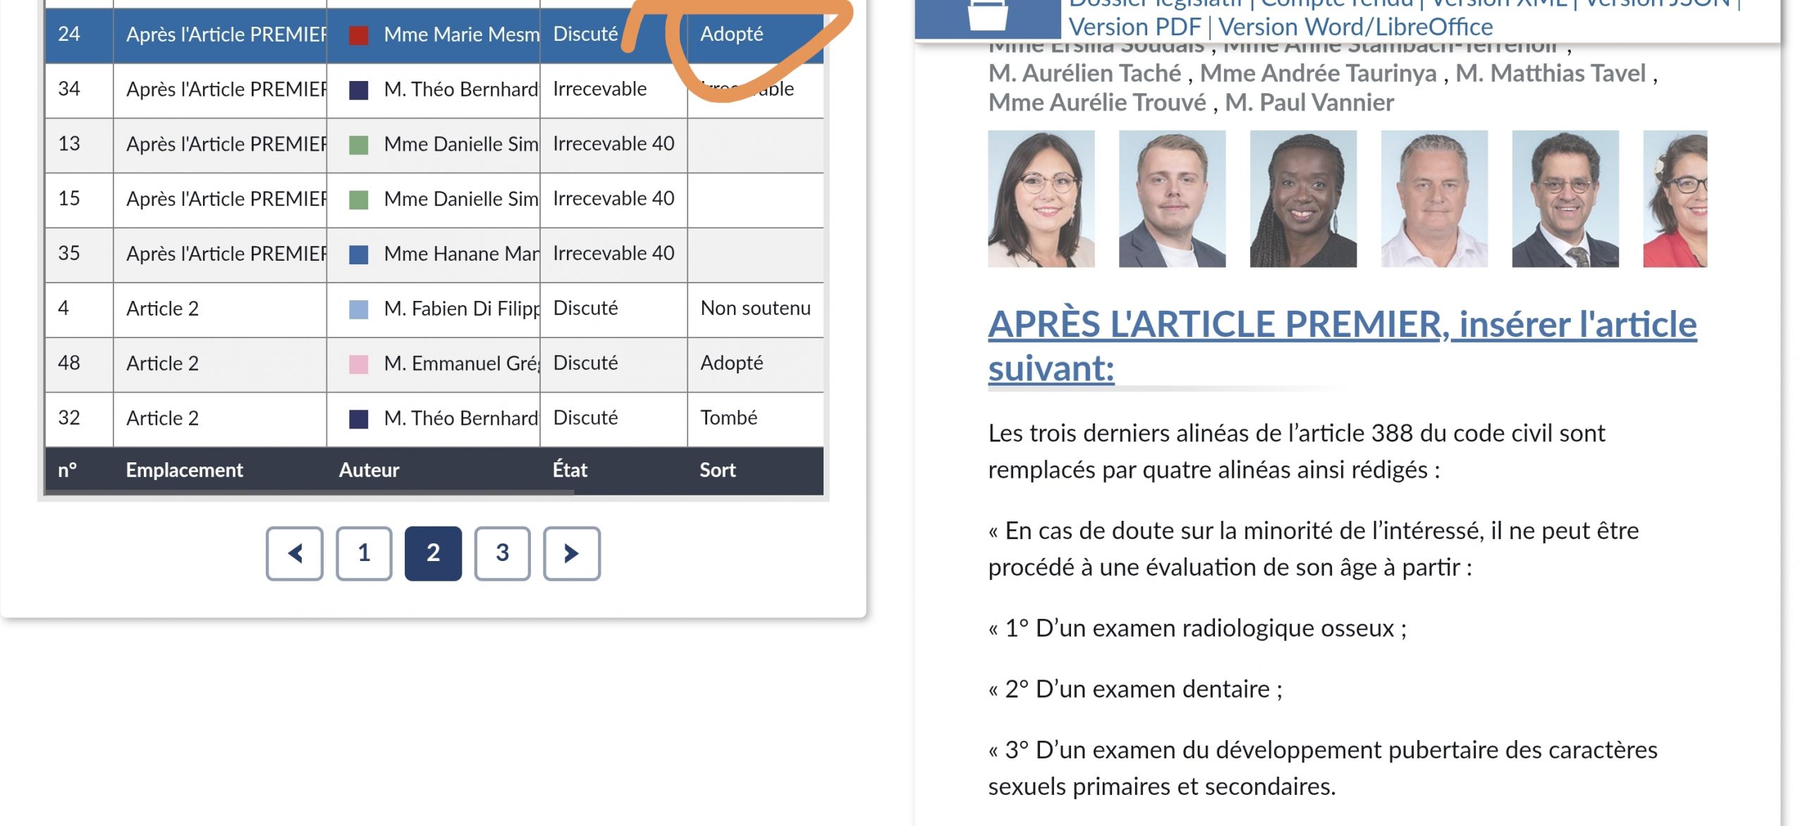Click pink group square for Emmanuel Grégoire

(x=359, y=364)
